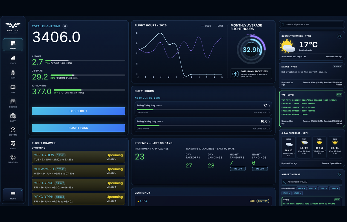Screen dimensions: 347x222
Task: Click total flight time 3406.0
Action: point(56,37)
